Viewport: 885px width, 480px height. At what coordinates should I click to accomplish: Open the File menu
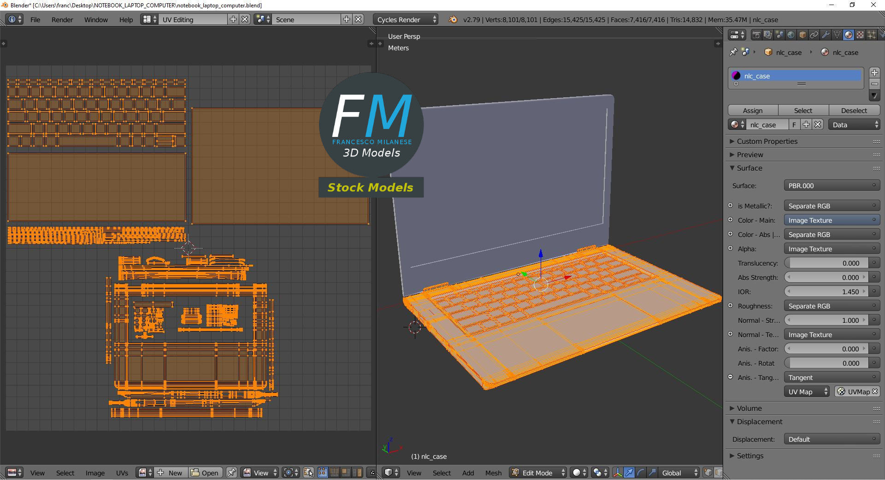[35, 19]
